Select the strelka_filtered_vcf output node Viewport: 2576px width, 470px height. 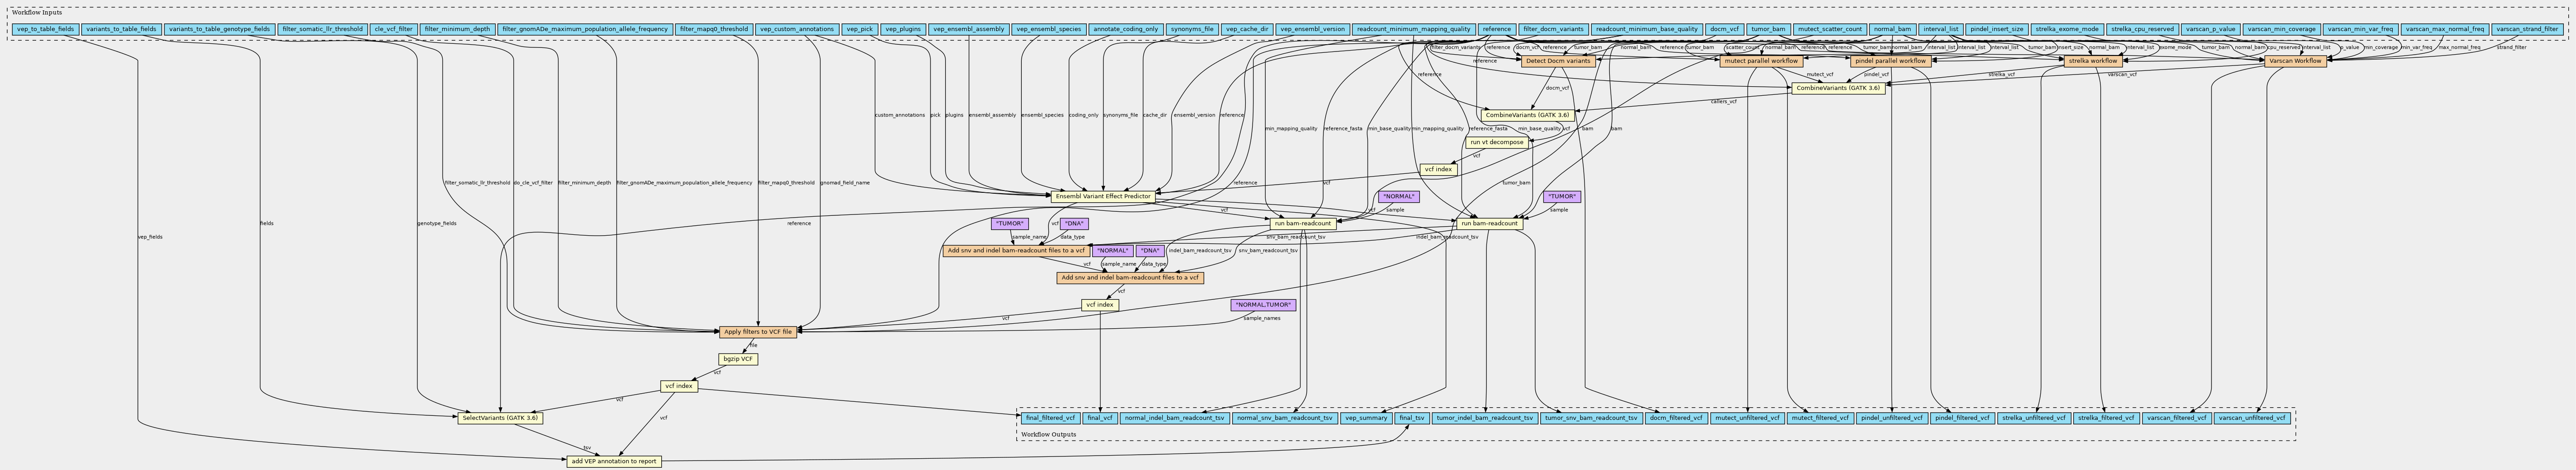[2106, 417]
